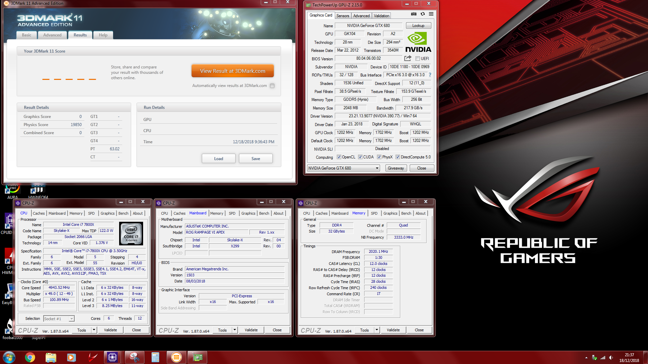Screen dimensions: 648x364
Task: Open Snipping Tool in taskbar
Action: (x=134, y=357)
